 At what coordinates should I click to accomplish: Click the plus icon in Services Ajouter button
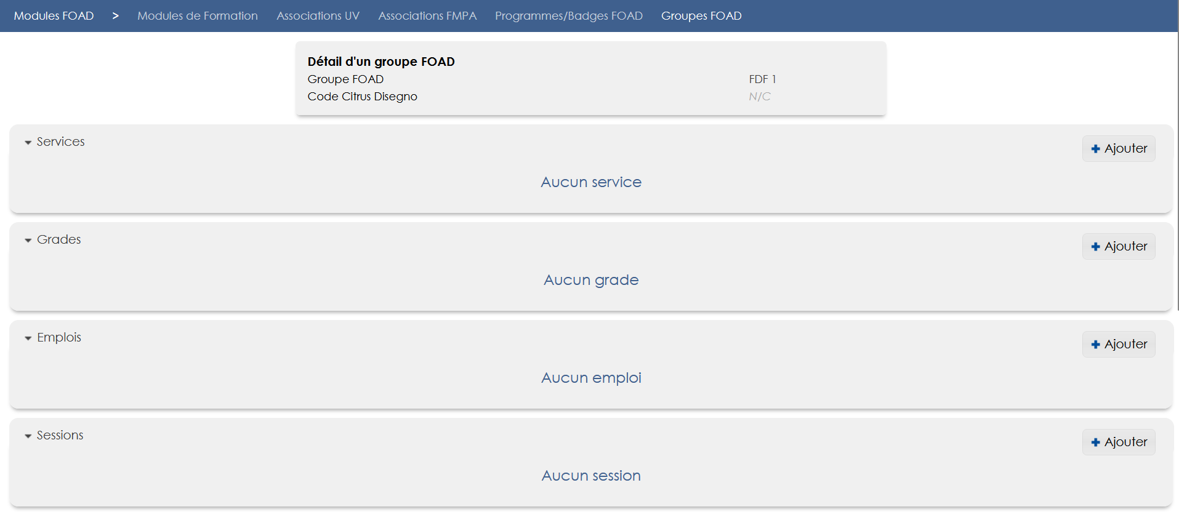coord(1095,149)
